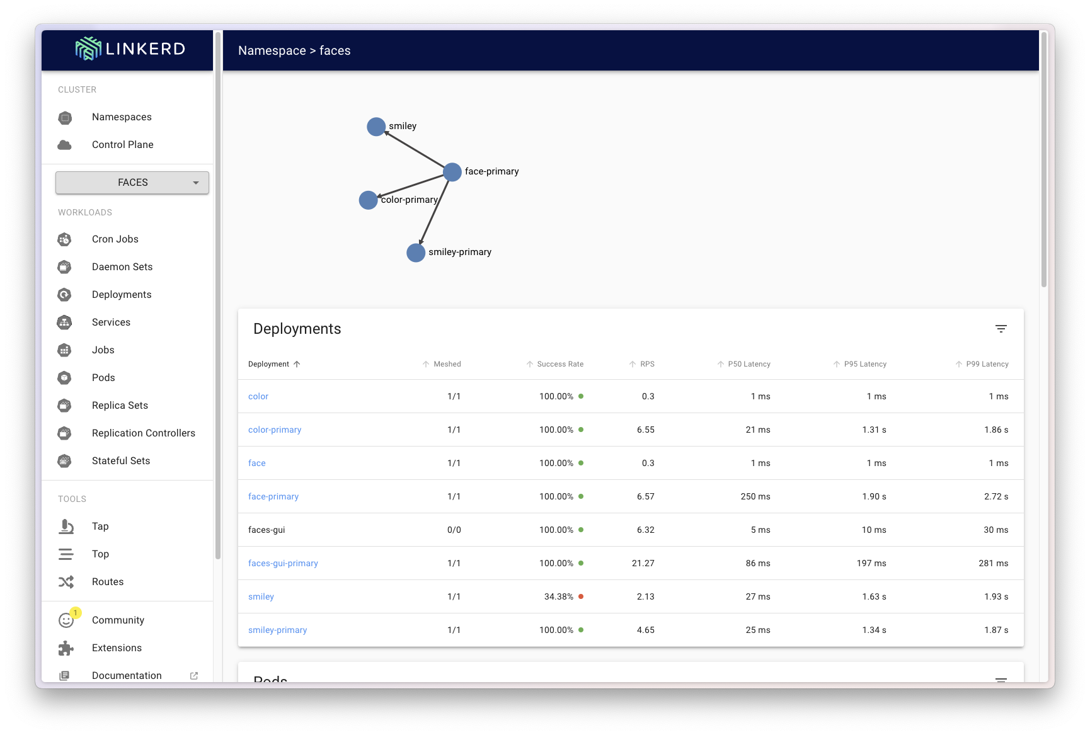The image size is (1090, 735).
Task: Sort by P95 Latency column
Action: tap(859, 364)
